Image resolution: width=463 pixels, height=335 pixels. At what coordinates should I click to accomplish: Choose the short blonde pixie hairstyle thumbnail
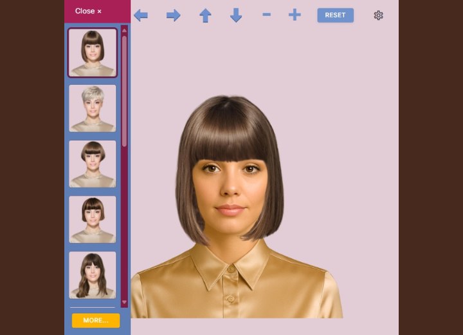tap(93, 108)
